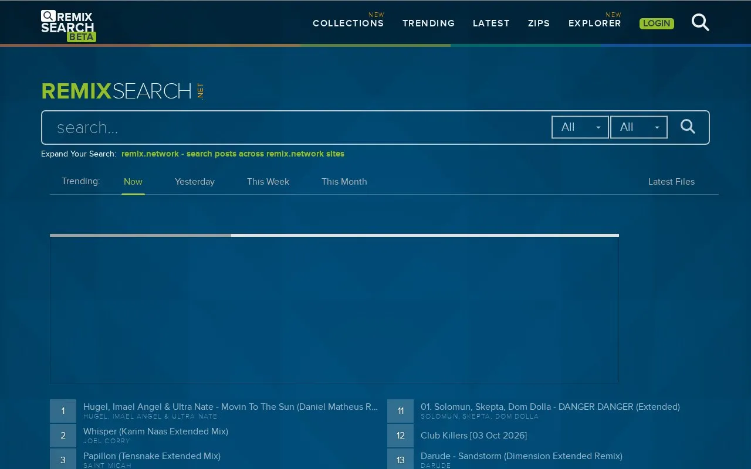Open Explorer navigation item
The height and width of the screenshot is (469, 751).
594,23
